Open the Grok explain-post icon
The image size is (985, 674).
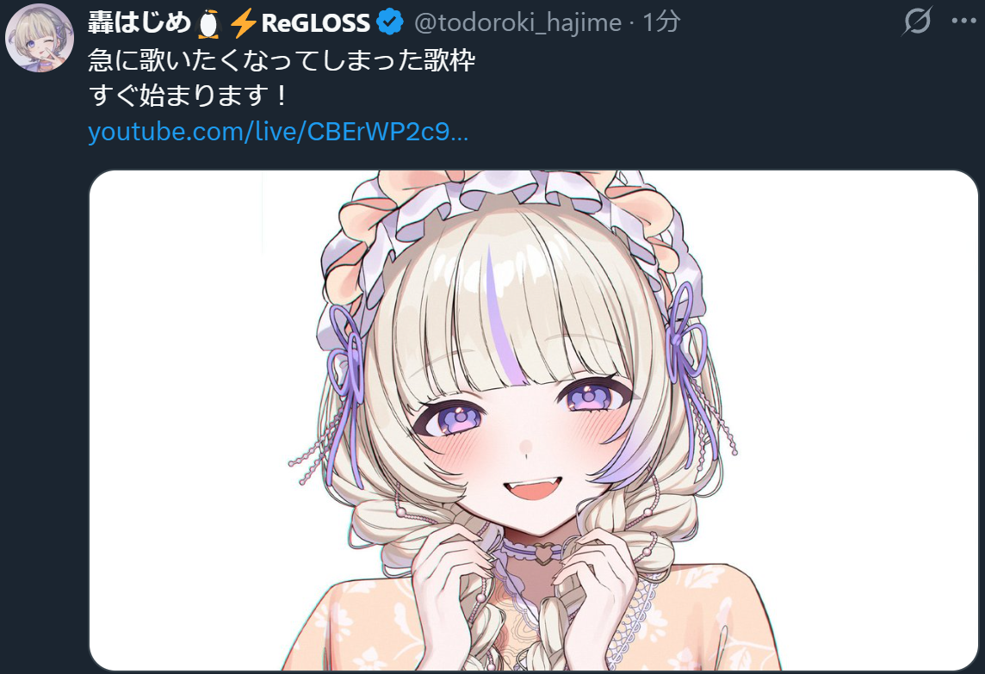(x=916, y=22)
